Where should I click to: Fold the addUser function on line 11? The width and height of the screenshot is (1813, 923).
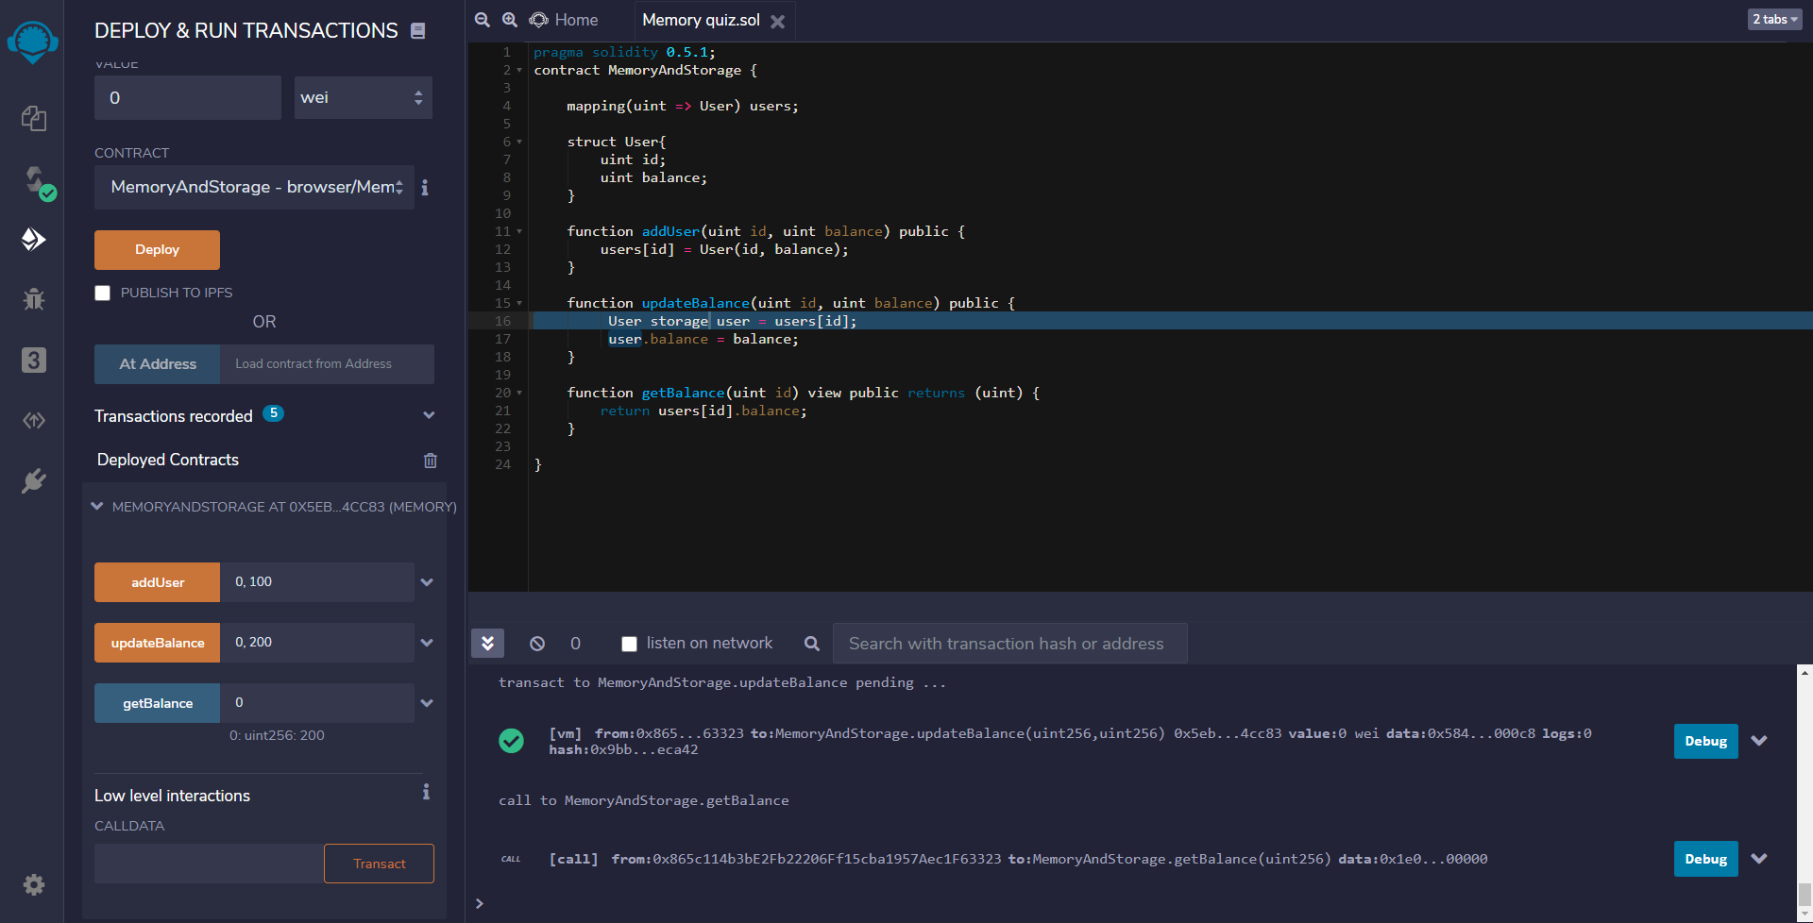[x=519, y=232]
